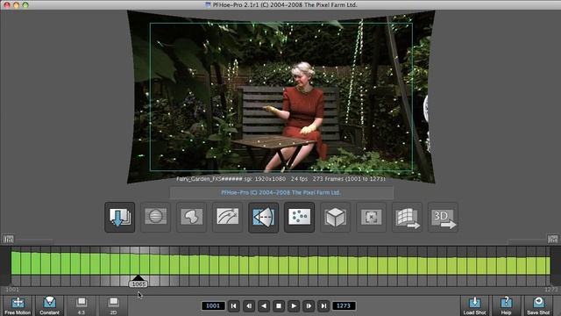
Task: Play the clip in reverse
Action: tap(264, 306)
